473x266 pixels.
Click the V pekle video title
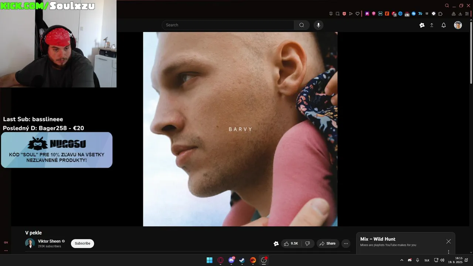click(x=33, y=233)
